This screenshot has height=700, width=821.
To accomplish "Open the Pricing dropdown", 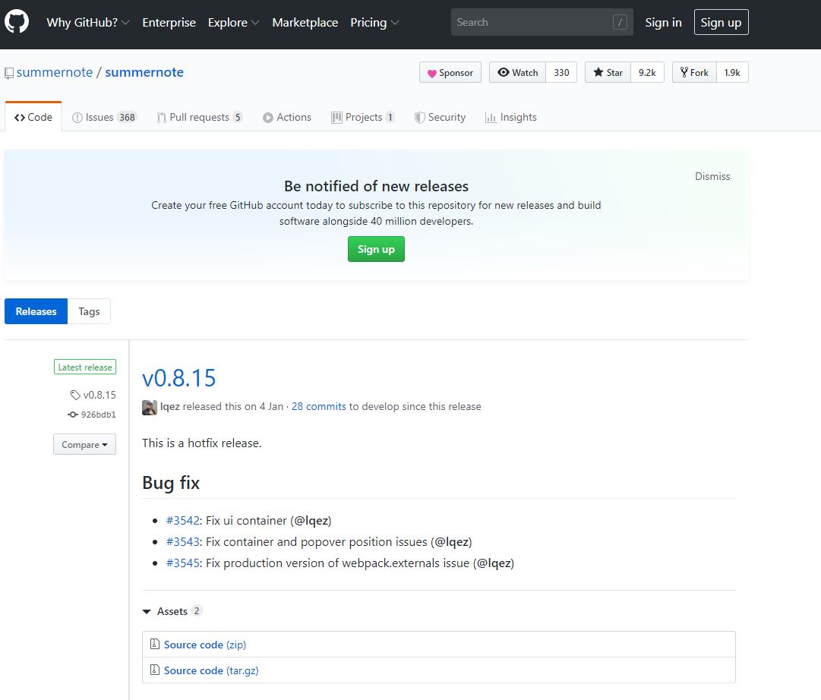I will (374, 23).
